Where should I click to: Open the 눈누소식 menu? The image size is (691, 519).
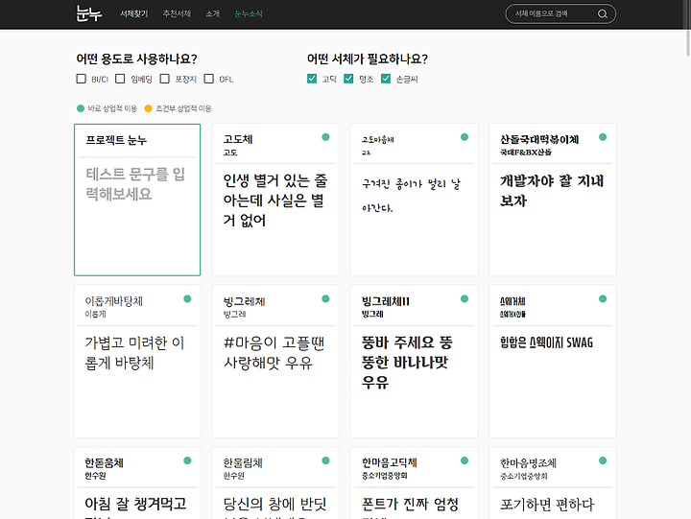[x=249, y=13]
